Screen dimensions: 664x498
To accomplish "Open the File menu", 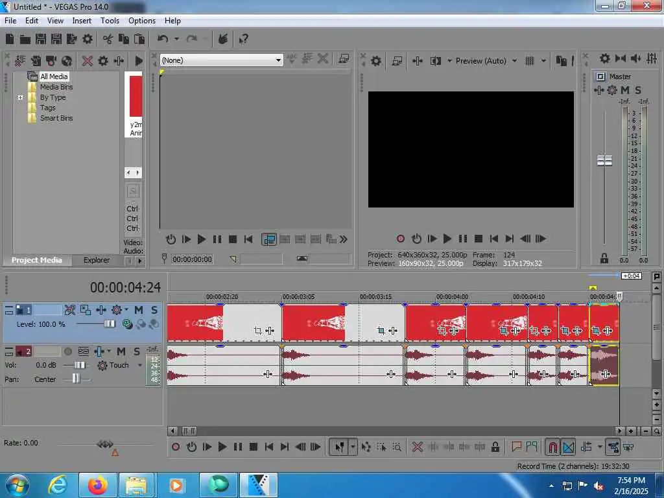I will [10, 21].
